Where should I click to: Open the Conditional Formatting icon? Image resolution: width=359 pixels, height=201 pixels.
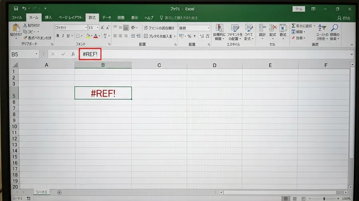pos(219,28)
